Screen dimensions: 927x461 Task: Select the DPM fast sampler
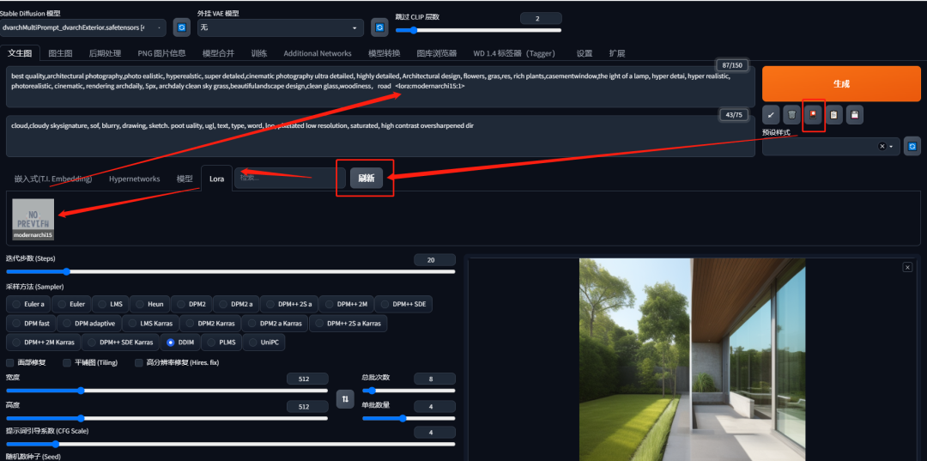32,324
